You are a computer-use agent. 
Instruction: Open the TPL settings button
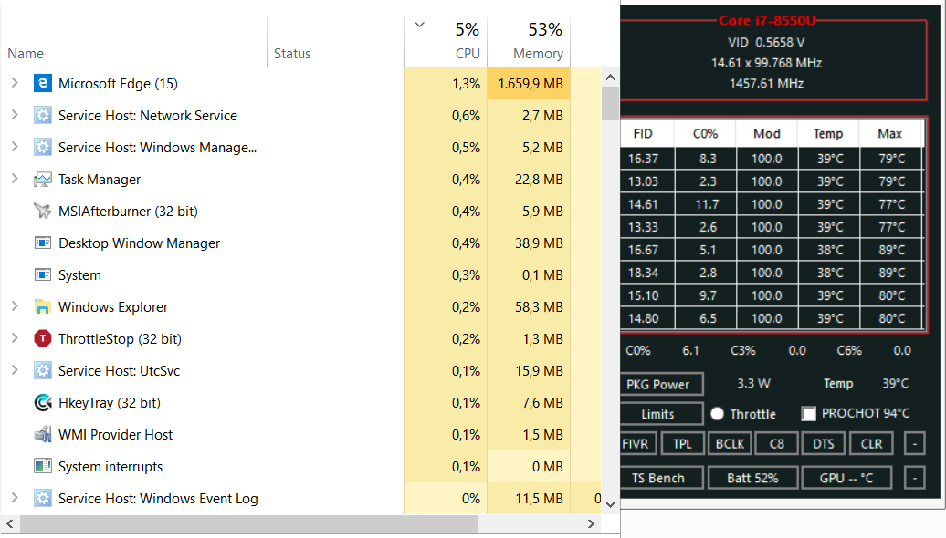tap(682, 444)
